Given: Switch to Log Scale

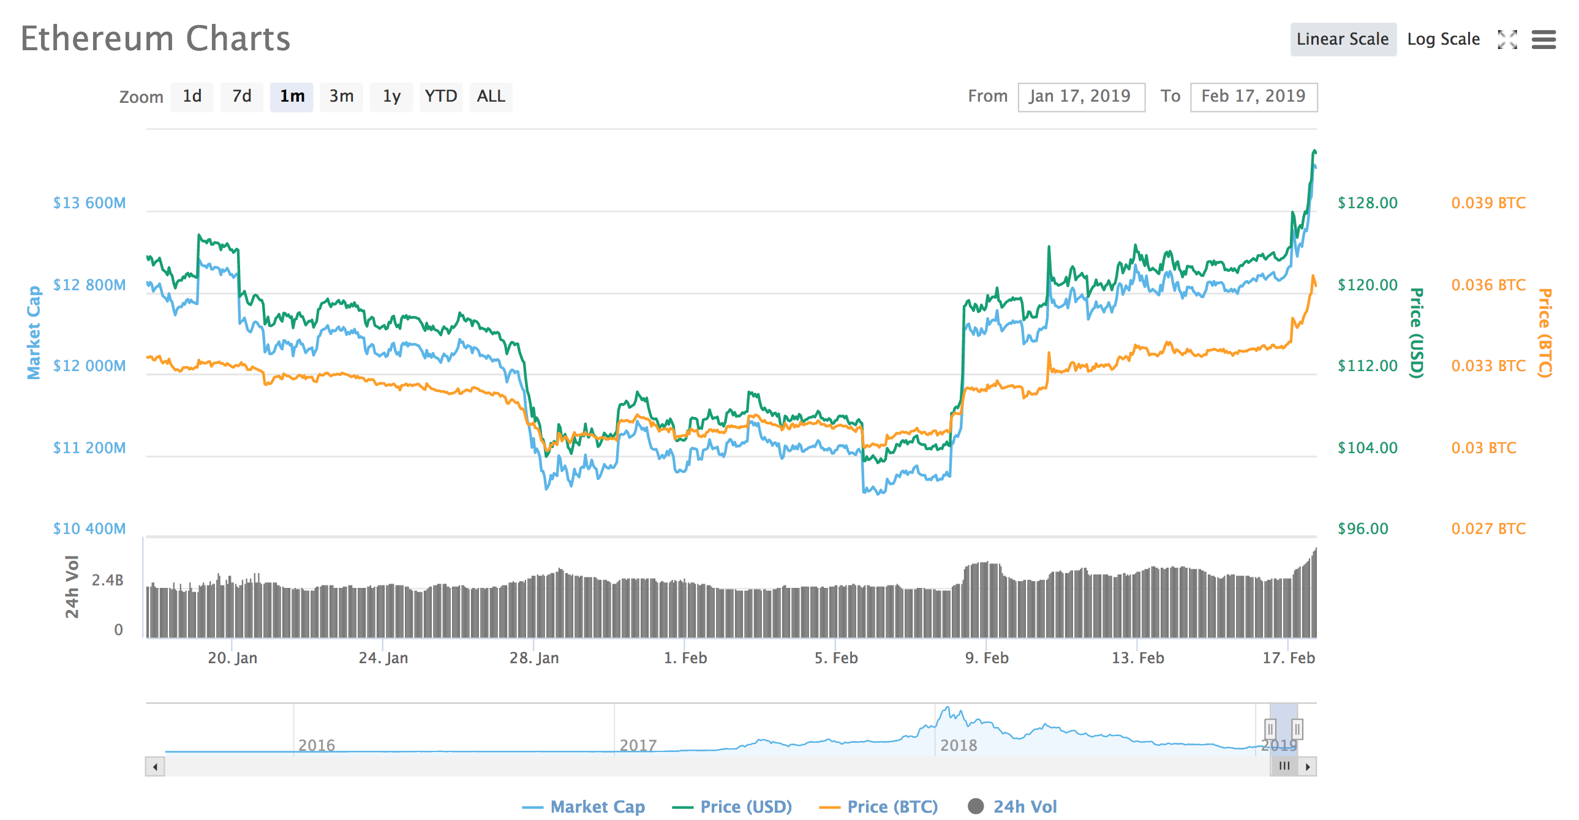Looking at the screenshot, I should (x=1443, y=39).
